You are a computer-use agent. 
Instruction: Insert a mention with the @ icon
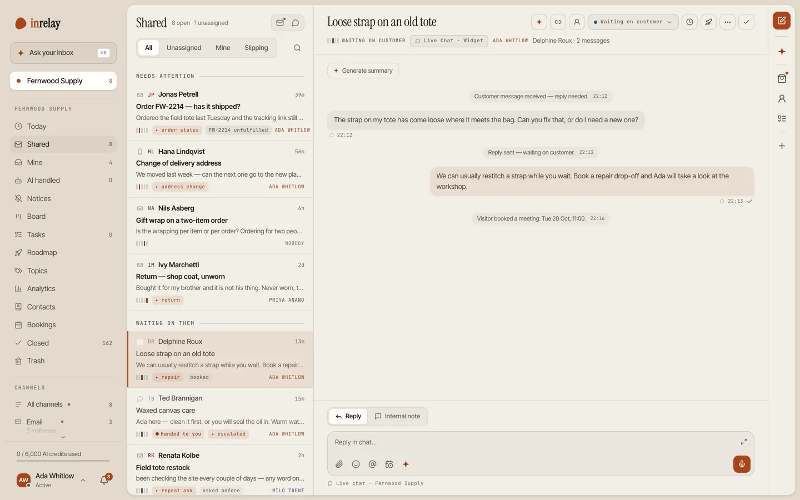tap(372, 464)
